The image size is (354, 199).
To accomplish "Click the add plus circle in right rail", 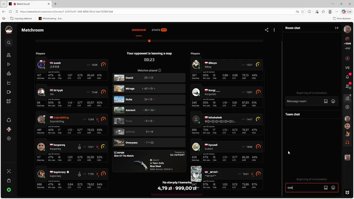I will pos(347,107).
